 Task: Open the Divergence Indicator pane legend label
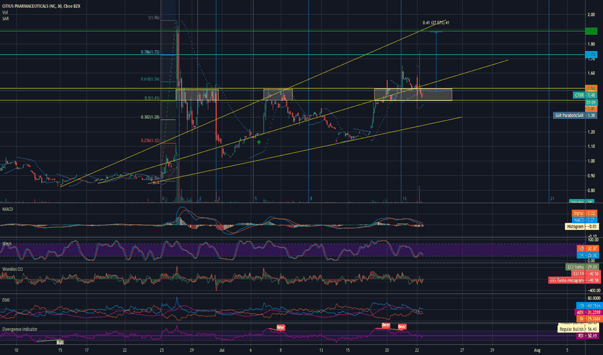pyautogui.click(x=19, y=329)
